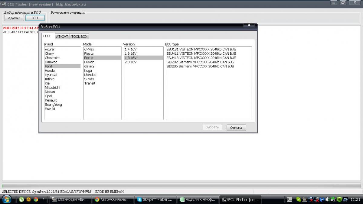
Task: Switch to the AT-CVT tab
Action: coord(62,37)
